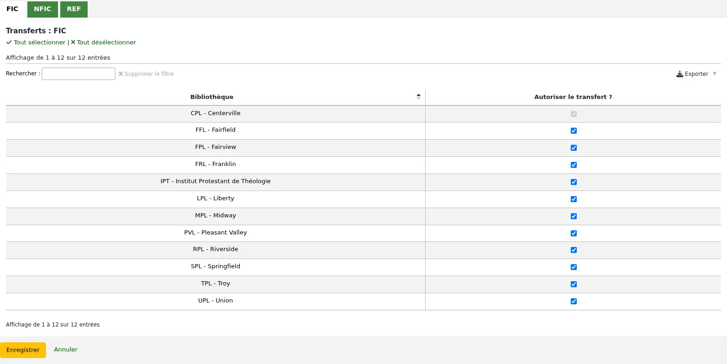
Task: Toggle the TPL - Troy transfer checkbox
Action: (x=574, y=284)
